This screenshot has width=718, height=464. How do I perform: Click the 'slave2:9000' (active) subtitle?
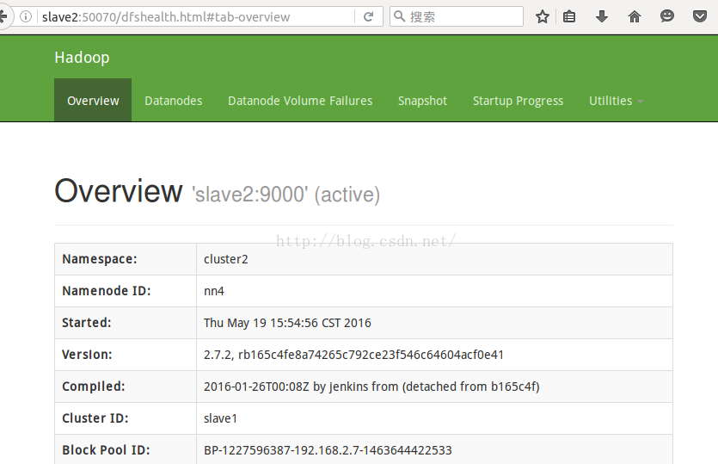(x=285, y=195)
